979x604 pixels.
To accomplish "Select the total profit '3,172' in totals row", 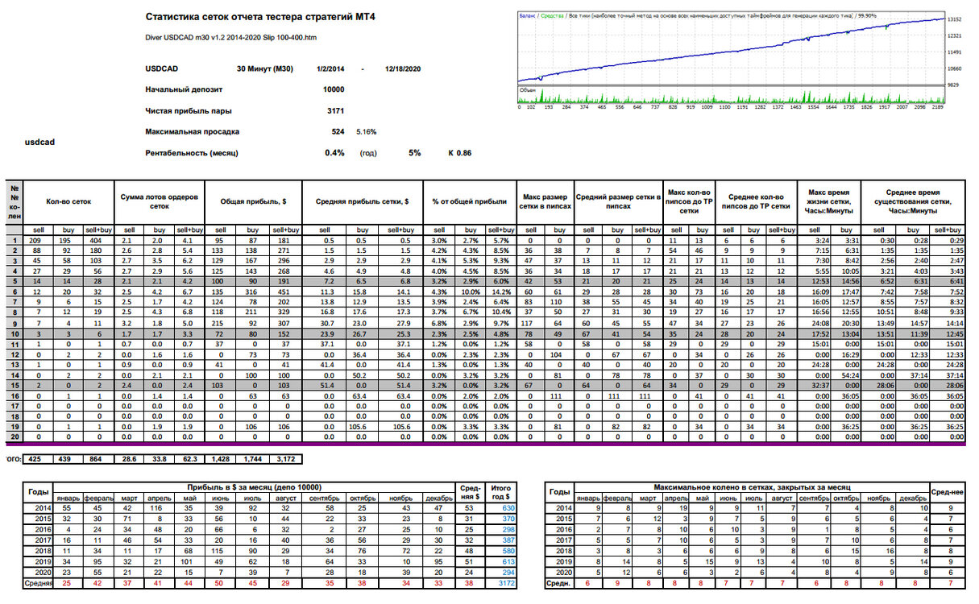I will point(287,458).
